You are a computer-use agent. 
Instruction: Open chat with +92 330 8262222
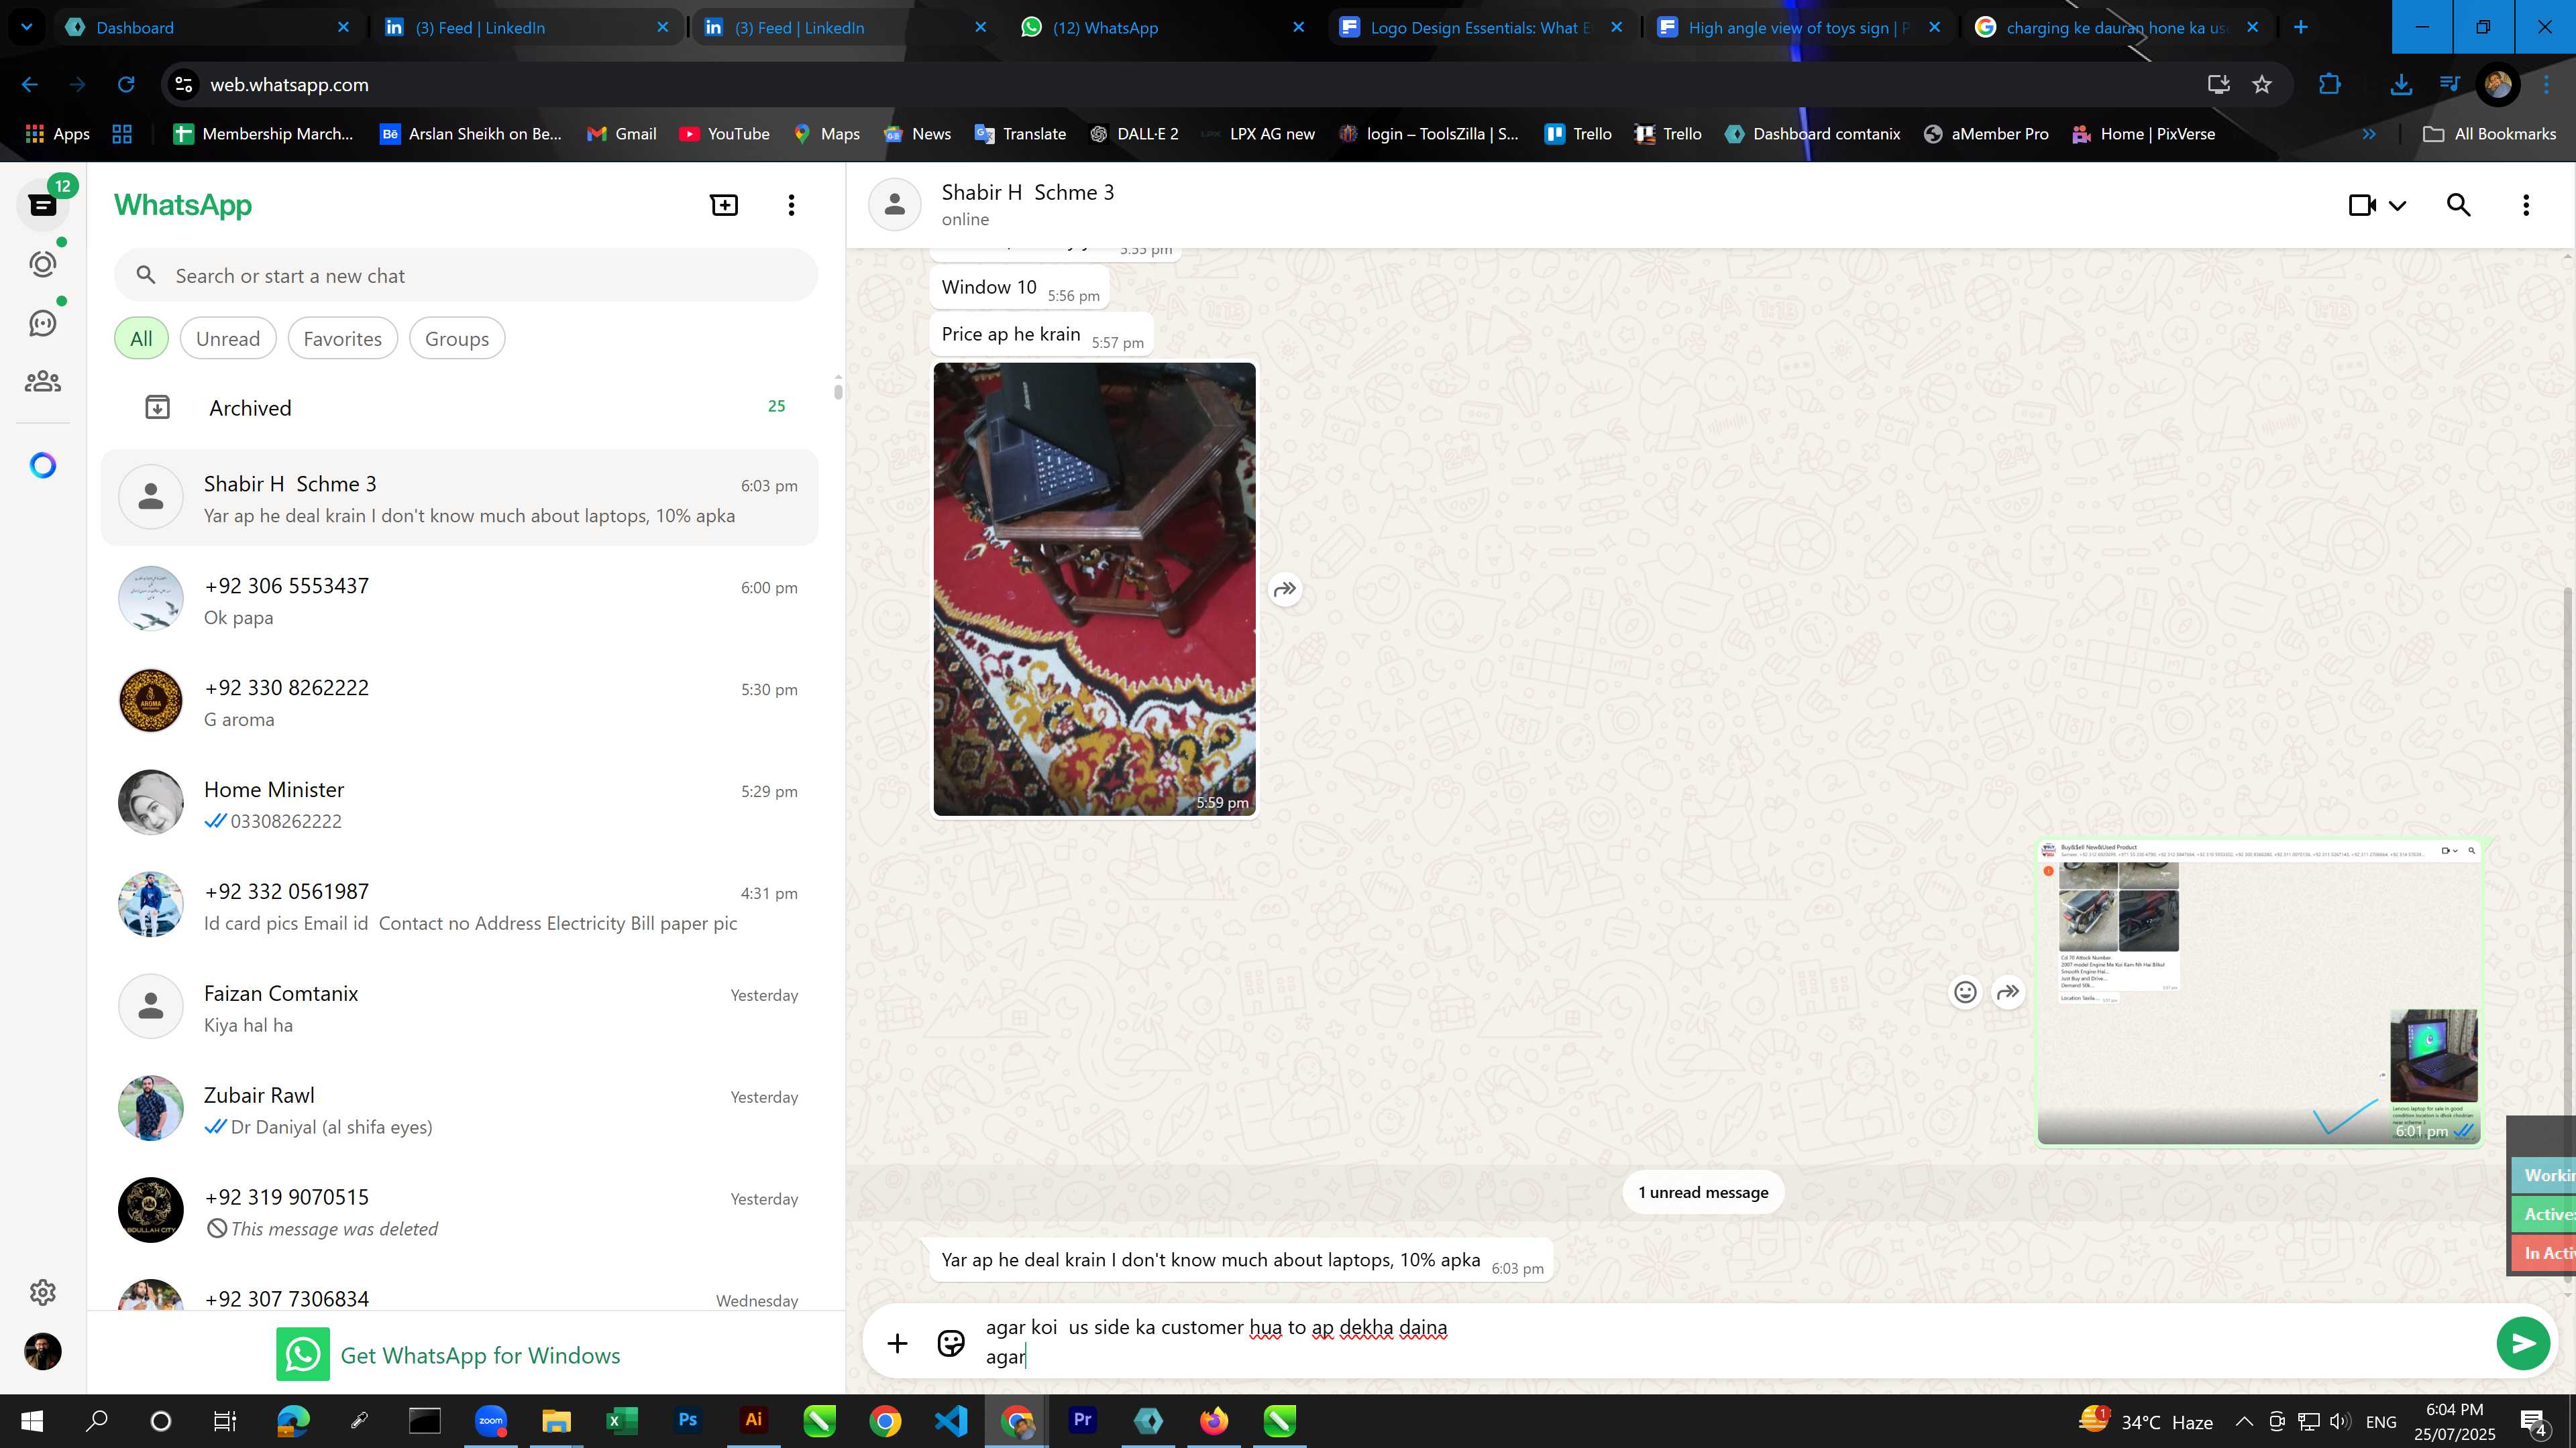(460, 701)
